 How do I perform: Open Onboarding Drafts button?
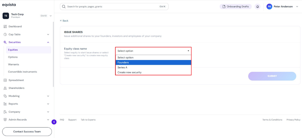[x=235, y=6]
